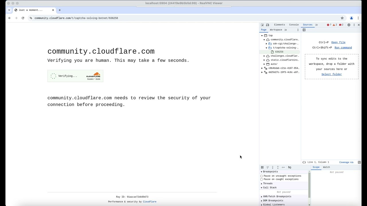
Task: Toggle deactivate breakpoints icon
Action: pyautogui.click(x=290, y=167)
